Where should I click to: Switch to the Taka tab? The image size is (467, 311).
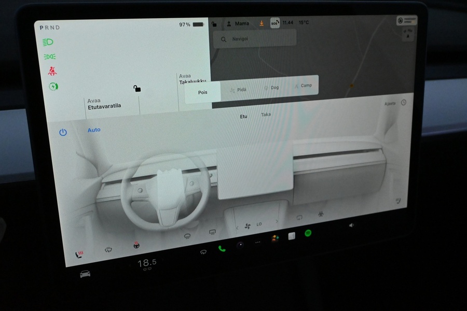tap(266, 115)
